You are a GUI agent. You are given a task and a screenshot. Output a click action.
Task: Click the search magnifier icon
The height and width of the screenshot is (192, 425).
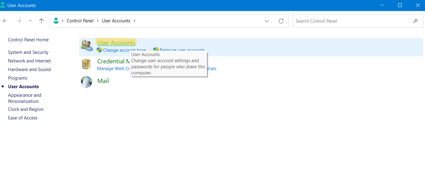415,21
